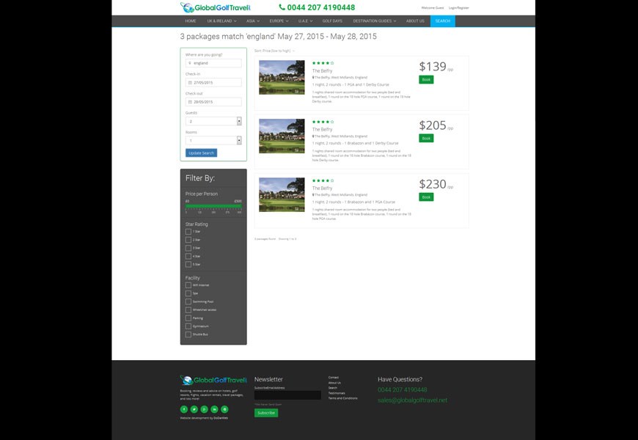The height and width of the screenshot is (440, 638).
Task: Select the Search nav tab
Action: (443, 21)
